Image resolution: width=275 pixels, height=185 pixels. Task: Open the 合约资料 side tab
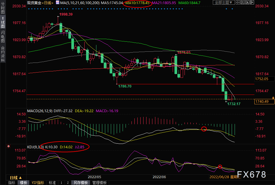(3, 54)
